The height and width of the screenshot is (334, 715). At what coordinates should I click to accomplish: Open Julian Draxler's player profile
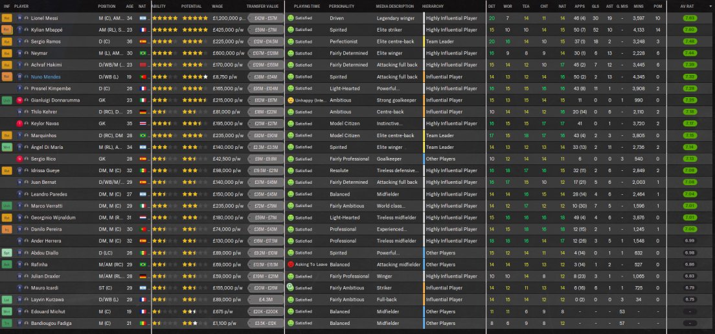point(45,276)
